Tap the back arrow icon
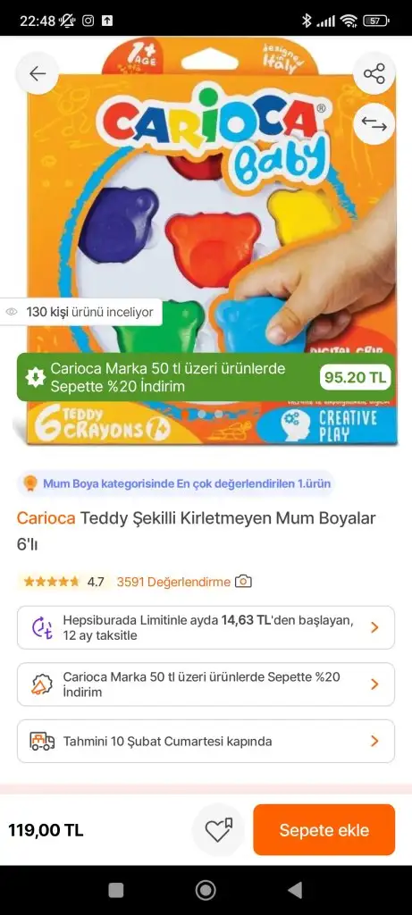This screenshot has width=412, height=915. (38, 73)
